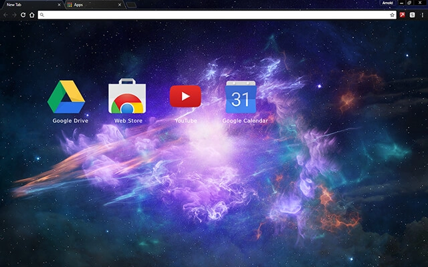The image size is (428, 267).
Task: Click the Google Drive label text
Action: click(x=70, y=121)
